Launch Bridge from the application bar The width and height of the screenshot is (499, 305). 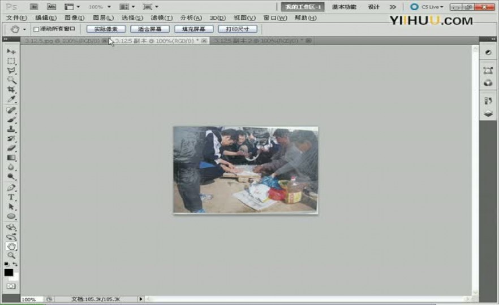[34, 7]
